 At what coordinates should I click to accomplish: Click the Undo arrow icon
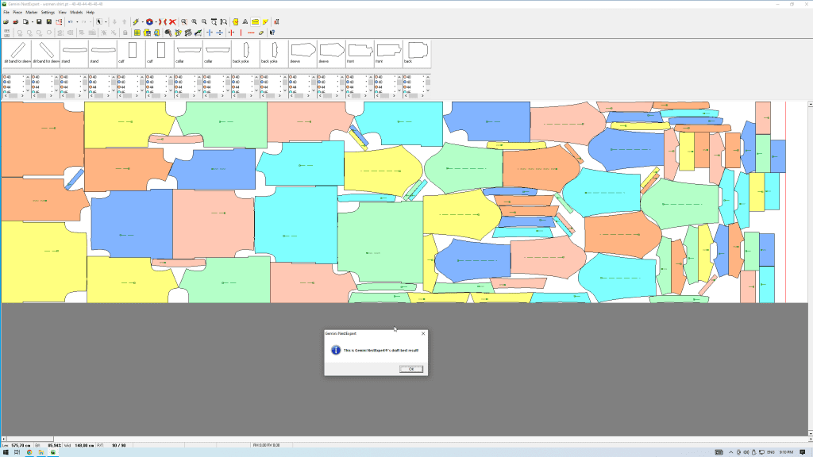(71, 21)
